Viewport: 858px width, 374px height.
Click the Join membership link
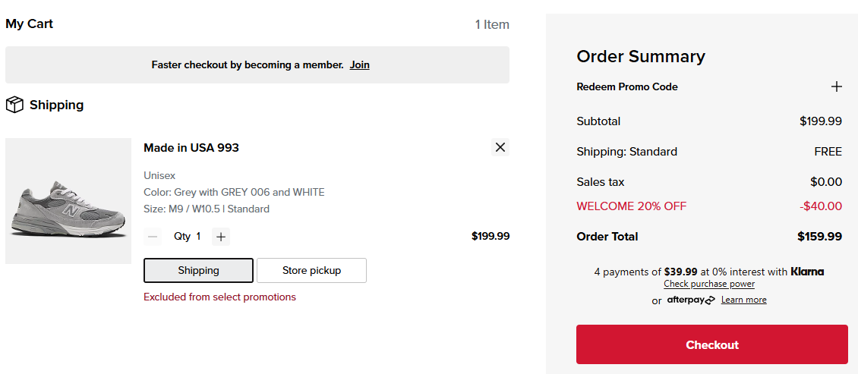[x=359, y=65]
